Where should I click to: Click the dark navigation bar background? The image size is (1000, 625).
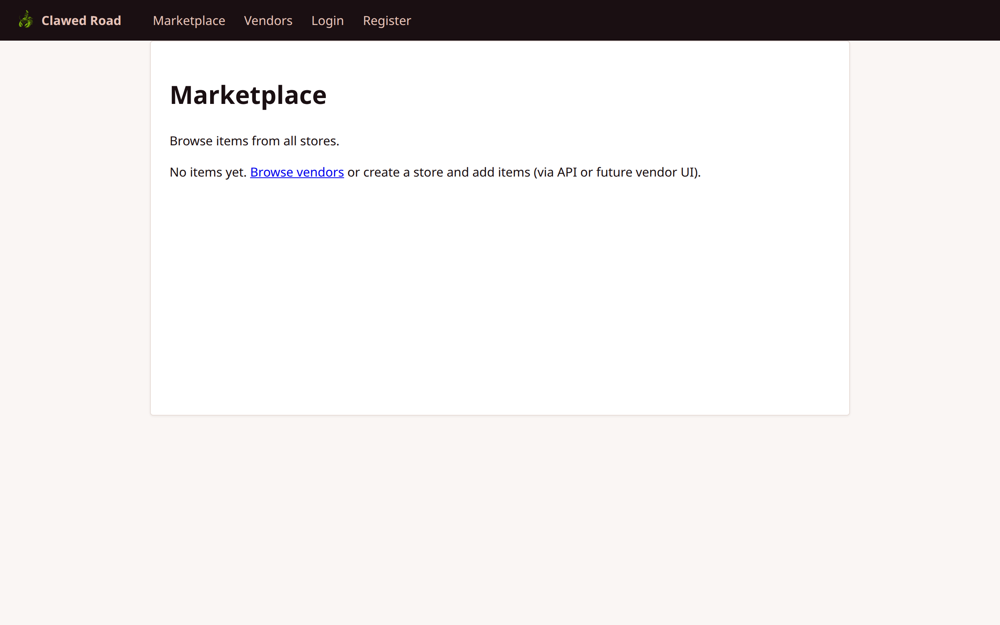[661, 20]
